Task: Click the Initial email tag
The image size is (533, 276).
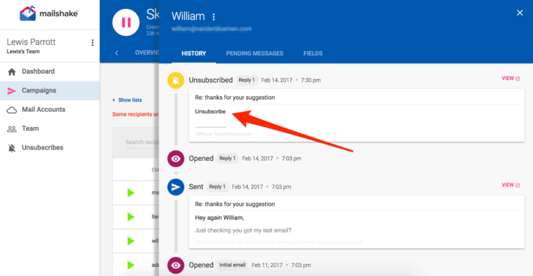Action: (x=232, y=265)
